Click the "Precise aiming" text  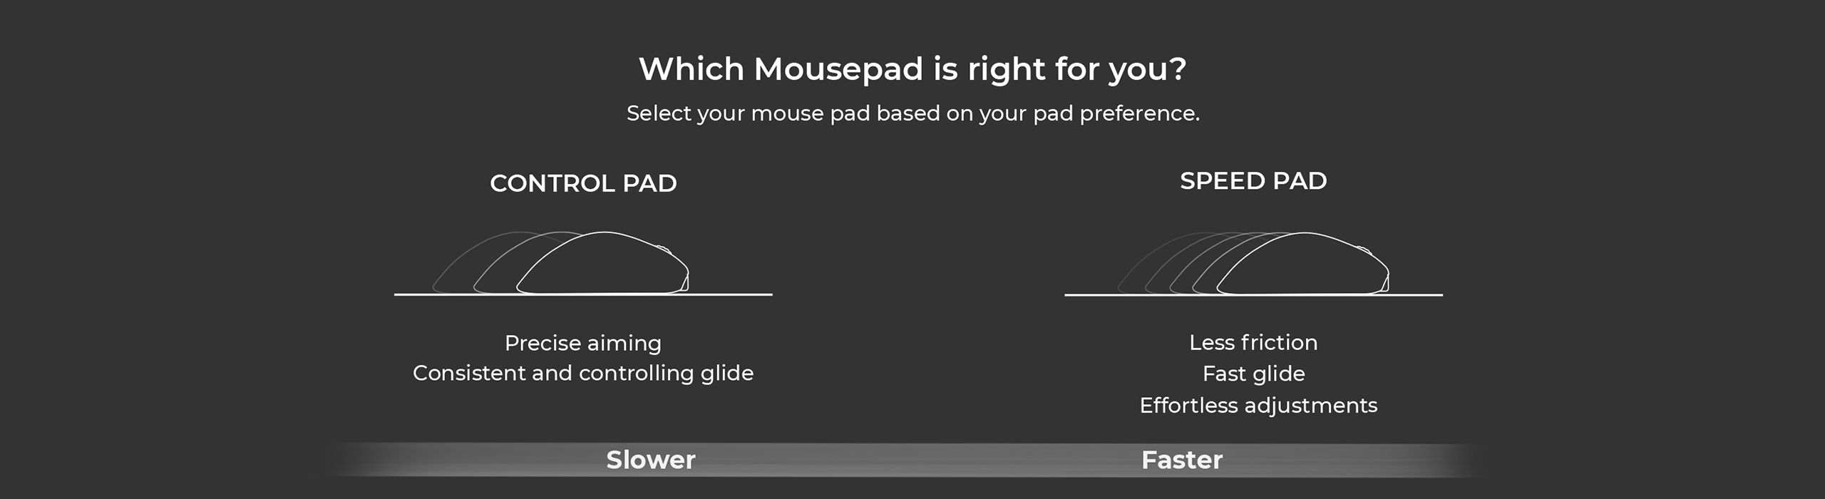pos(583,343)
